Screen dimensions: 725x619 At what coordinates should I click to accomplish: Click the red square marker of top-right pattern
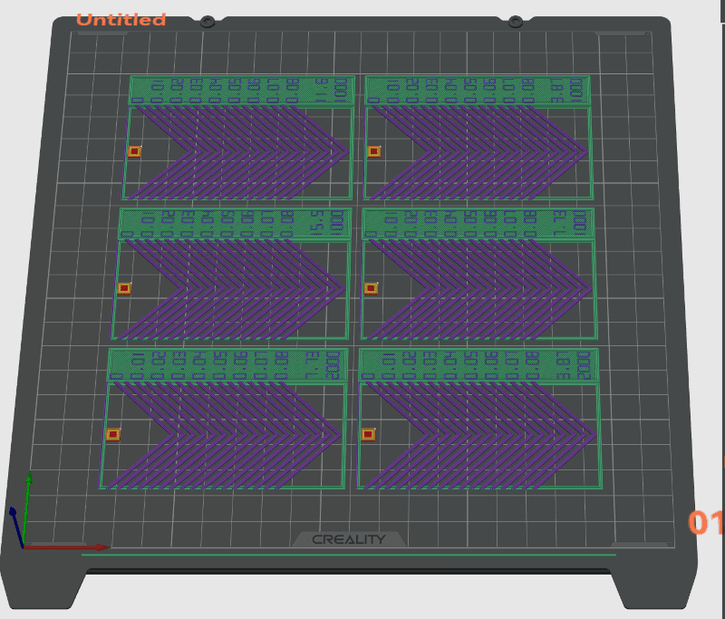click(374, 151)
